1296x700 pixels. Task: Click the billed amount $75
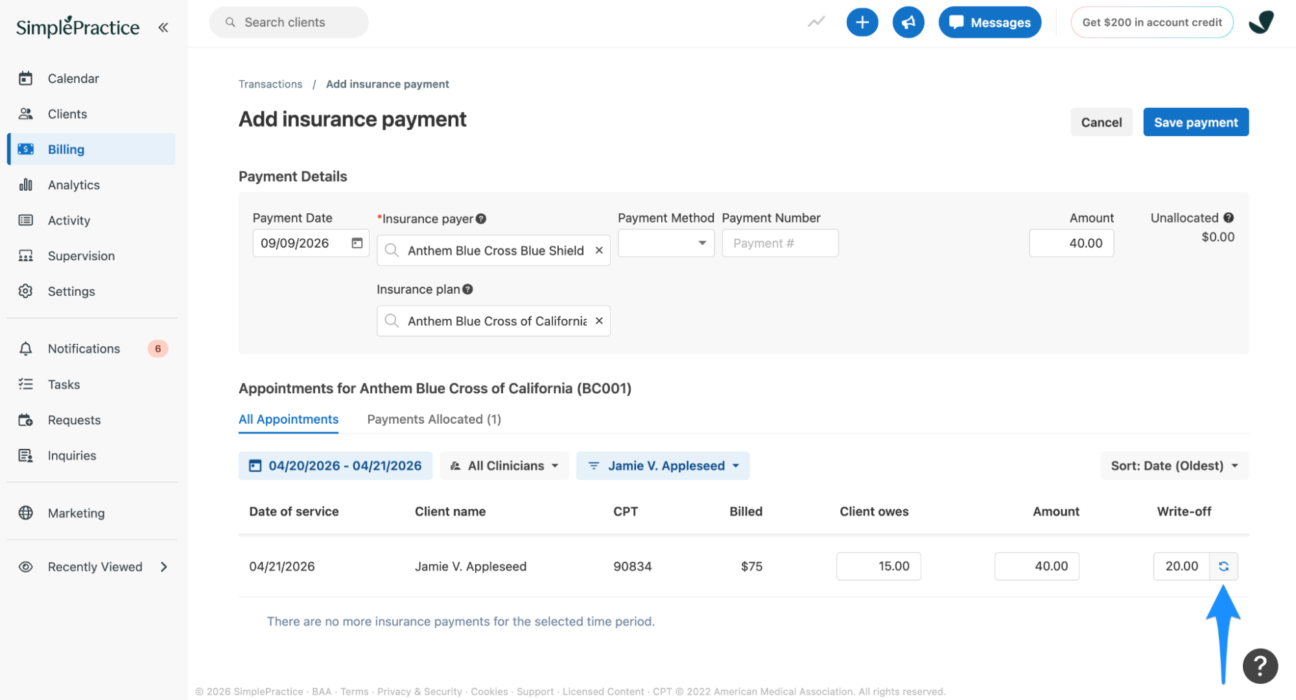pos(751,566)
